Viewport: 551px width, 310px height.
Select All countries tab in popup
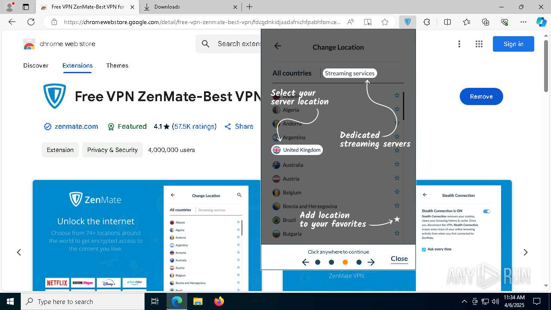[x=292, y=73]
